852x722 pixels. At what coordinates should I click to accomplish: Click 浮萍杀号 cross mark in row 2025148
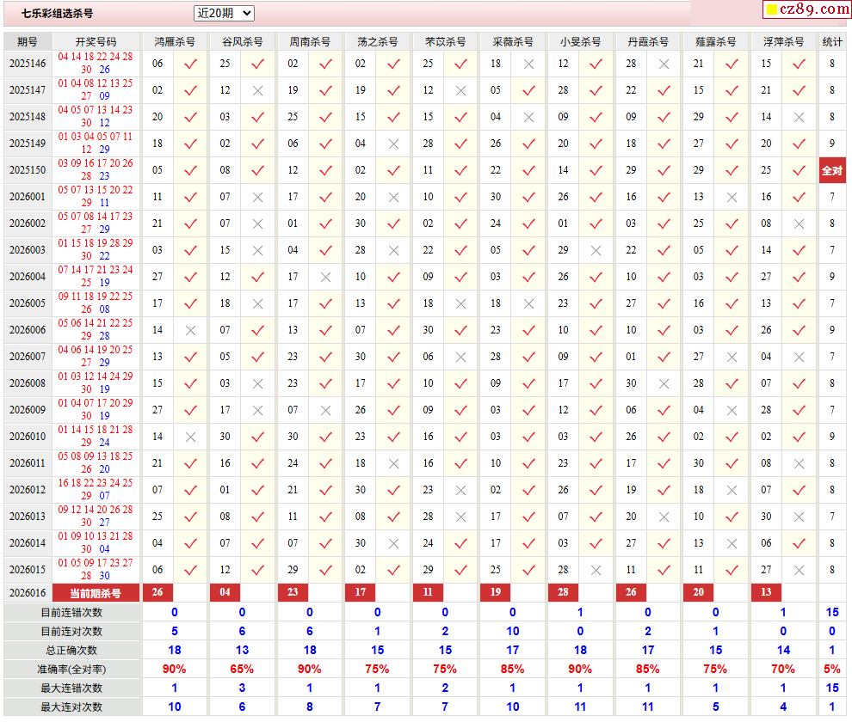tap(799, 117)
